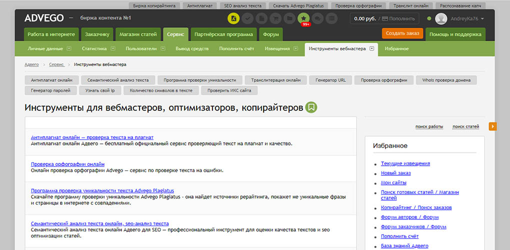Open the green star favorites icon
Viewport: 510px width, 250px height.
(303, 18)
